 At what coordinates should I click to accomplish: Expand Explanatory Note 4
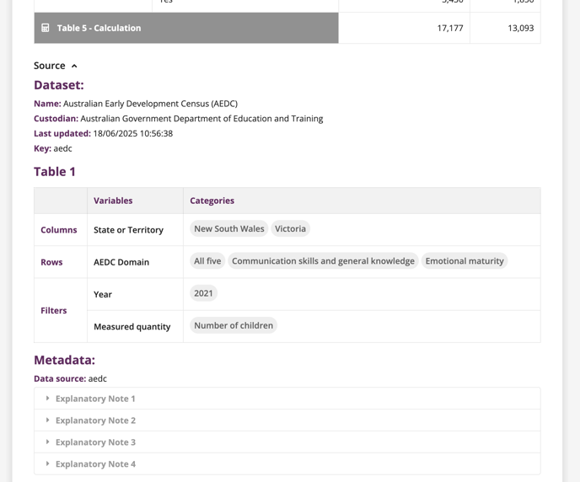pyautogui.click(x=287, y=464)
